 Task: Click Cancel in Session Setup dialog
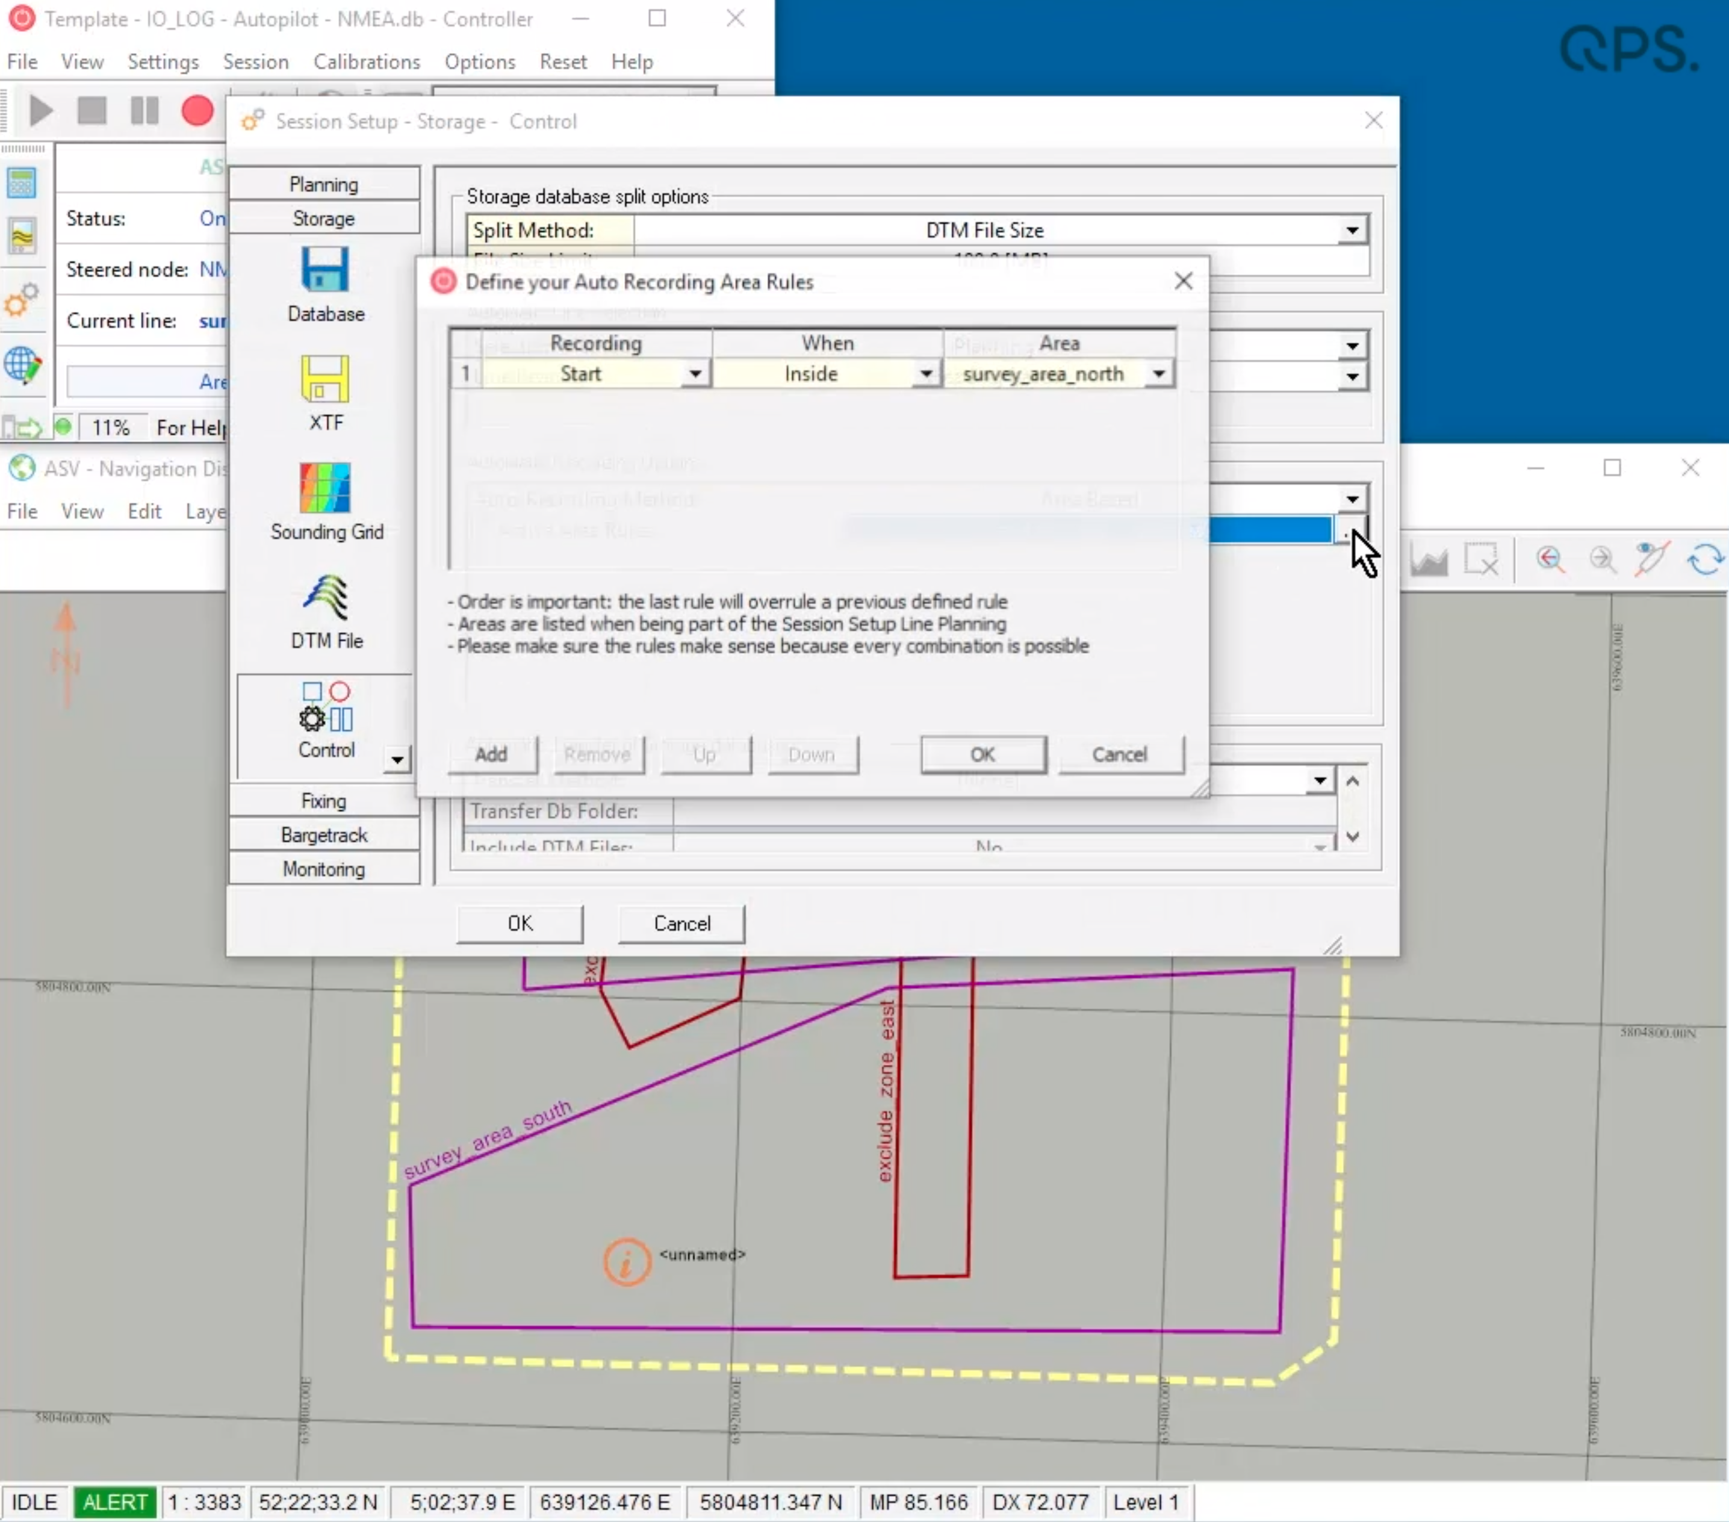click(681, 923)
